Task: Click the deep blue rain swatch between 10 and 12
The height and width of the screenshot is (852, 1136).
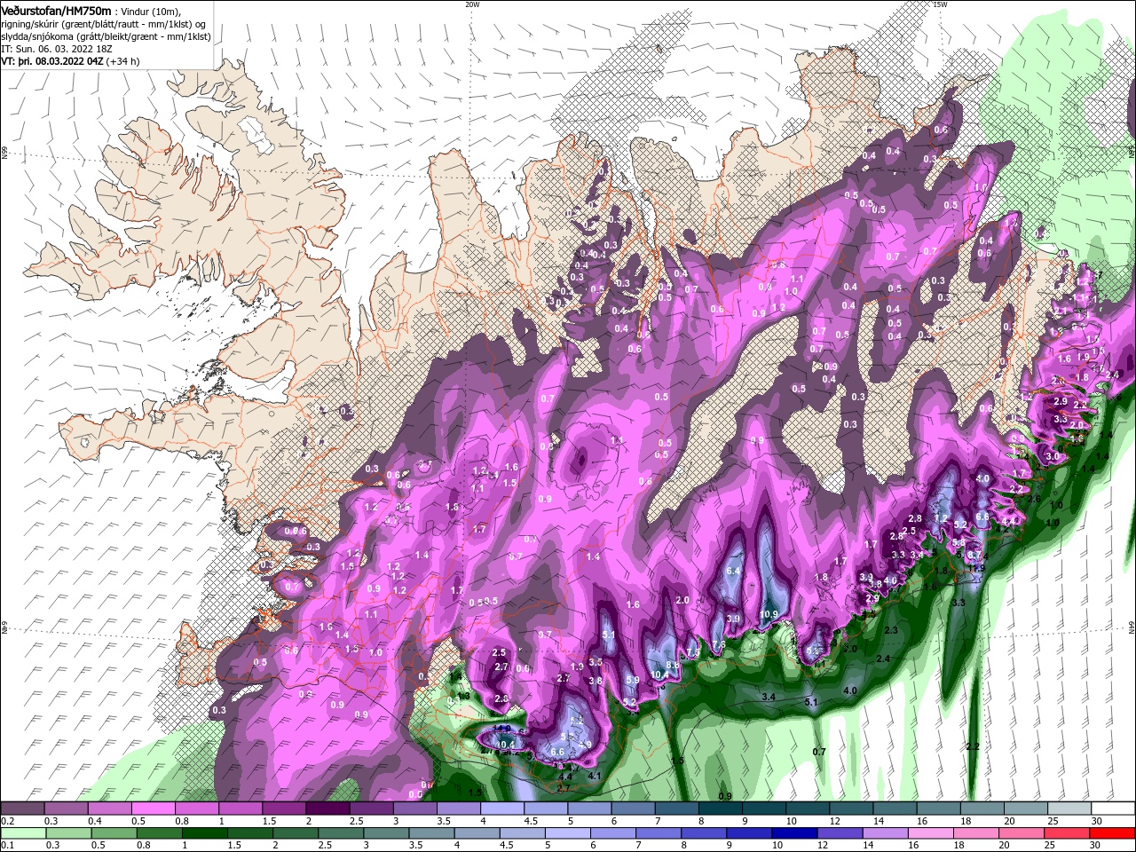Action: 794,833
